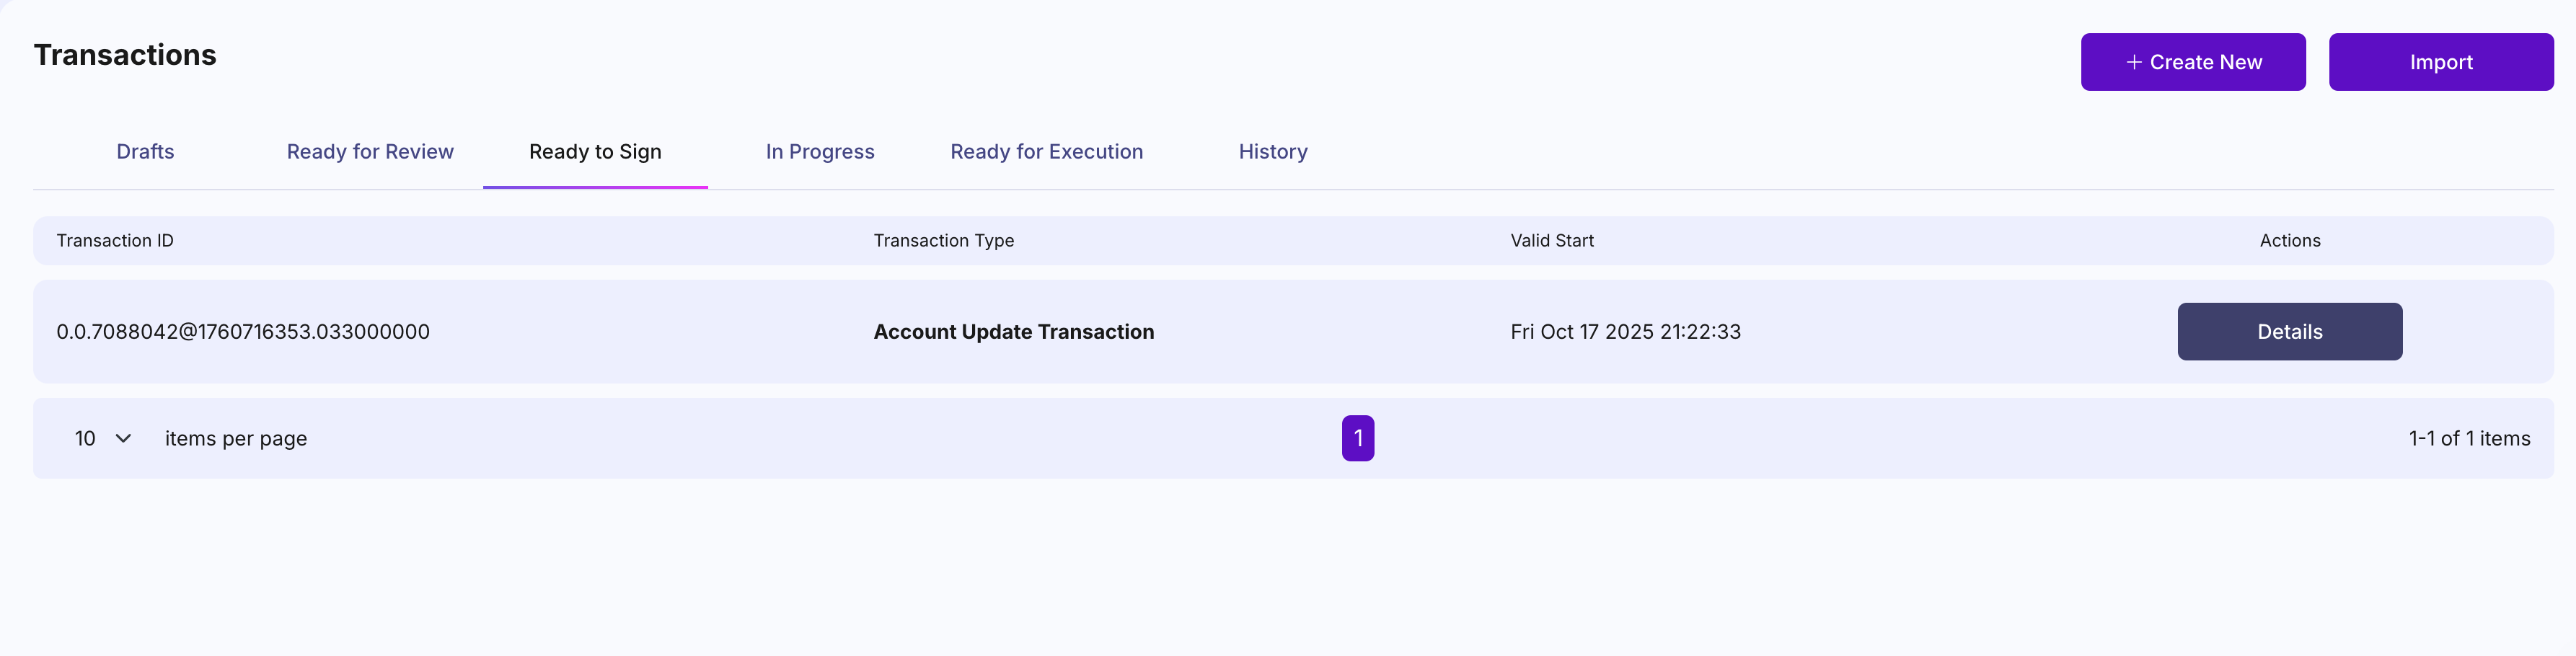This screenshot has height=656, width=2576.
Task: Click the Transactions page heading
Action: point(125,55)
